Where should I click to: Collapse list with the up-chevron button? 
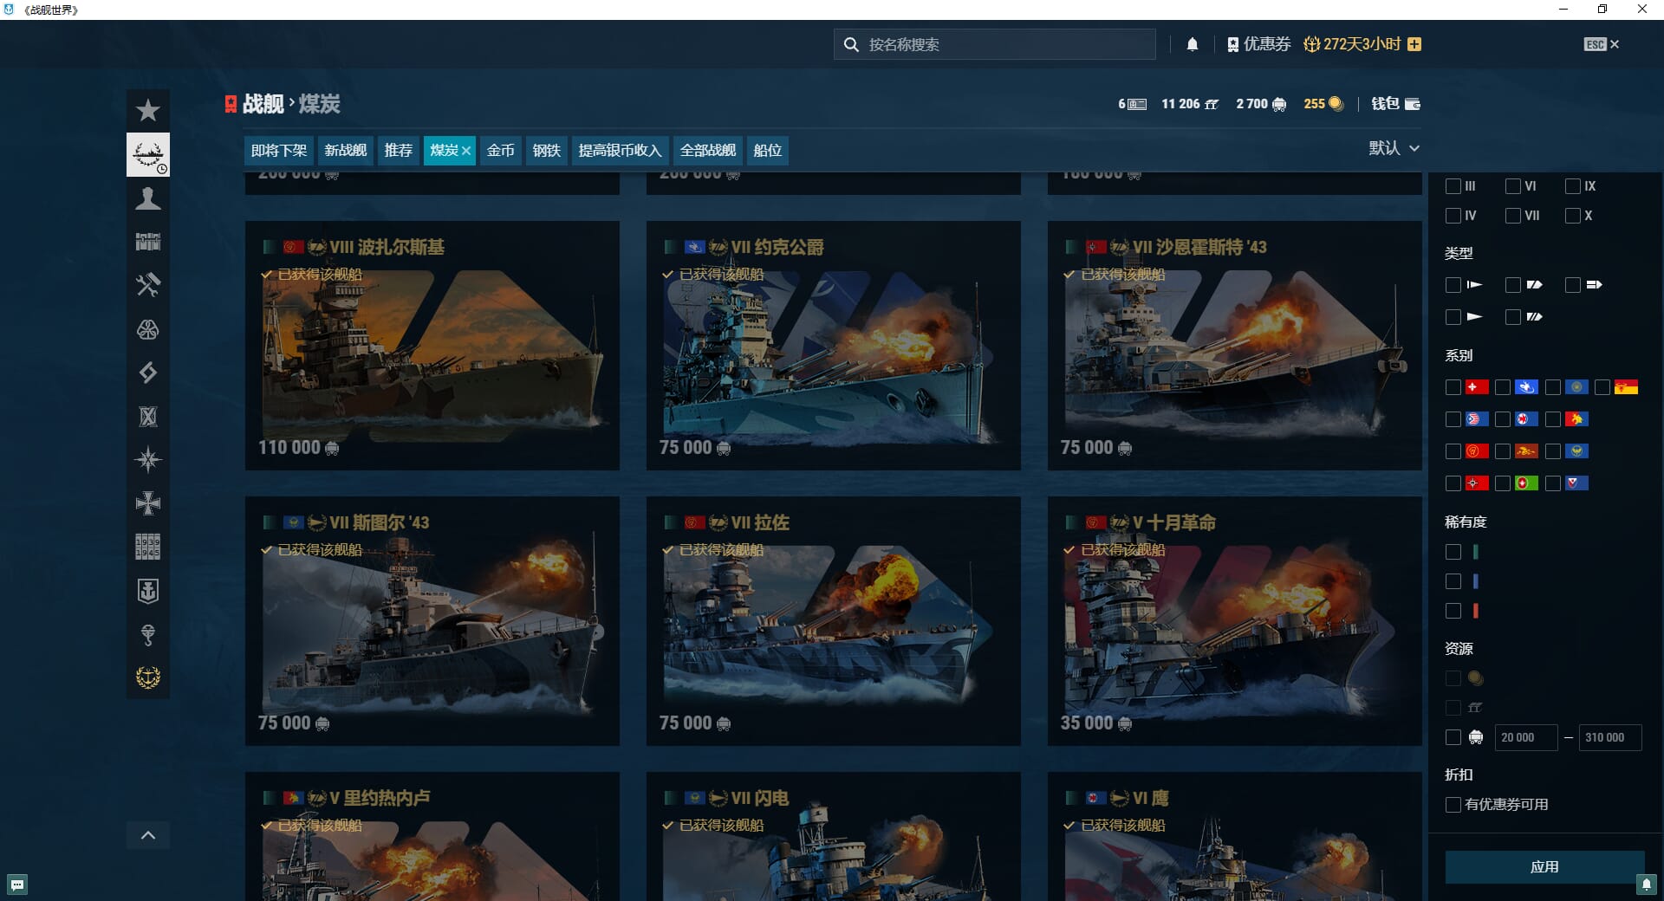148,835
